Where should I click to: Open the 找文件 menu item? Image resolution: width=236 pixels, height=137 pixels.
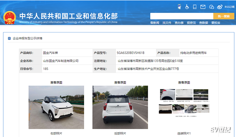[x=167, y=23]
